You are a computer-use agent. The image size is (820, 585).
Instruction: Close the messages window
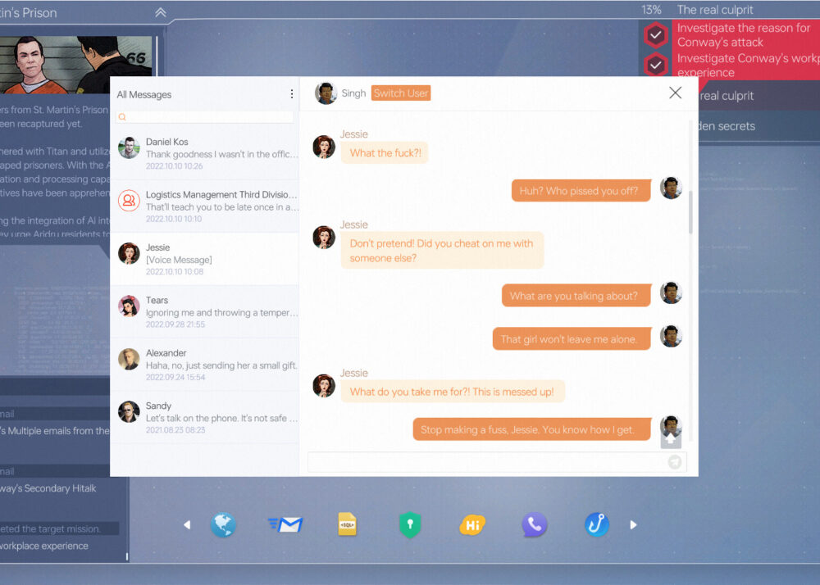pyautogui.click(x=675, y=93)
